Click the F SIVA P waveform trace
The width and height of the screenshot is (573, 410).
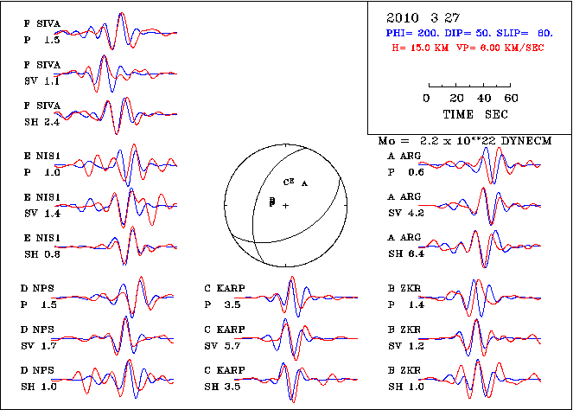[x=116, y=31]
